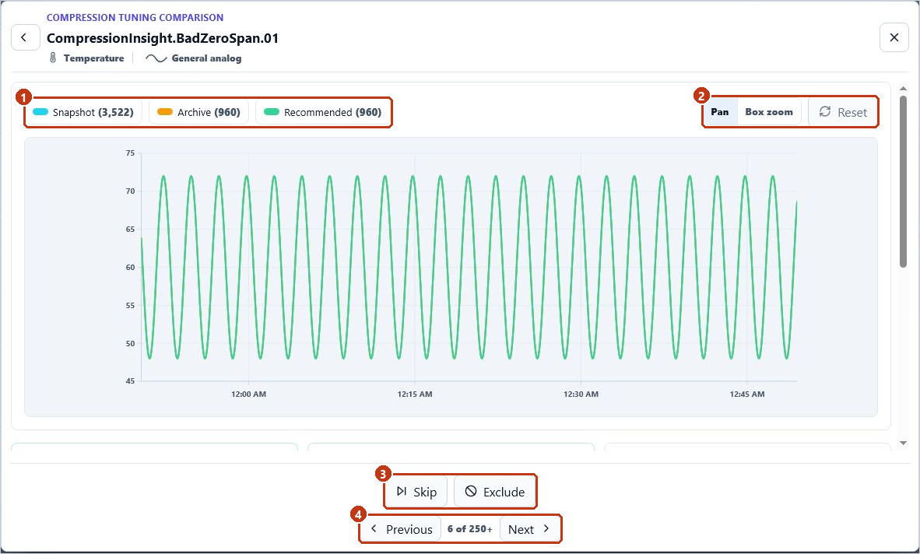This screenshot has width=920, height=554.
Task: Exclude this tag from tuning
Action: click(494, 491)
